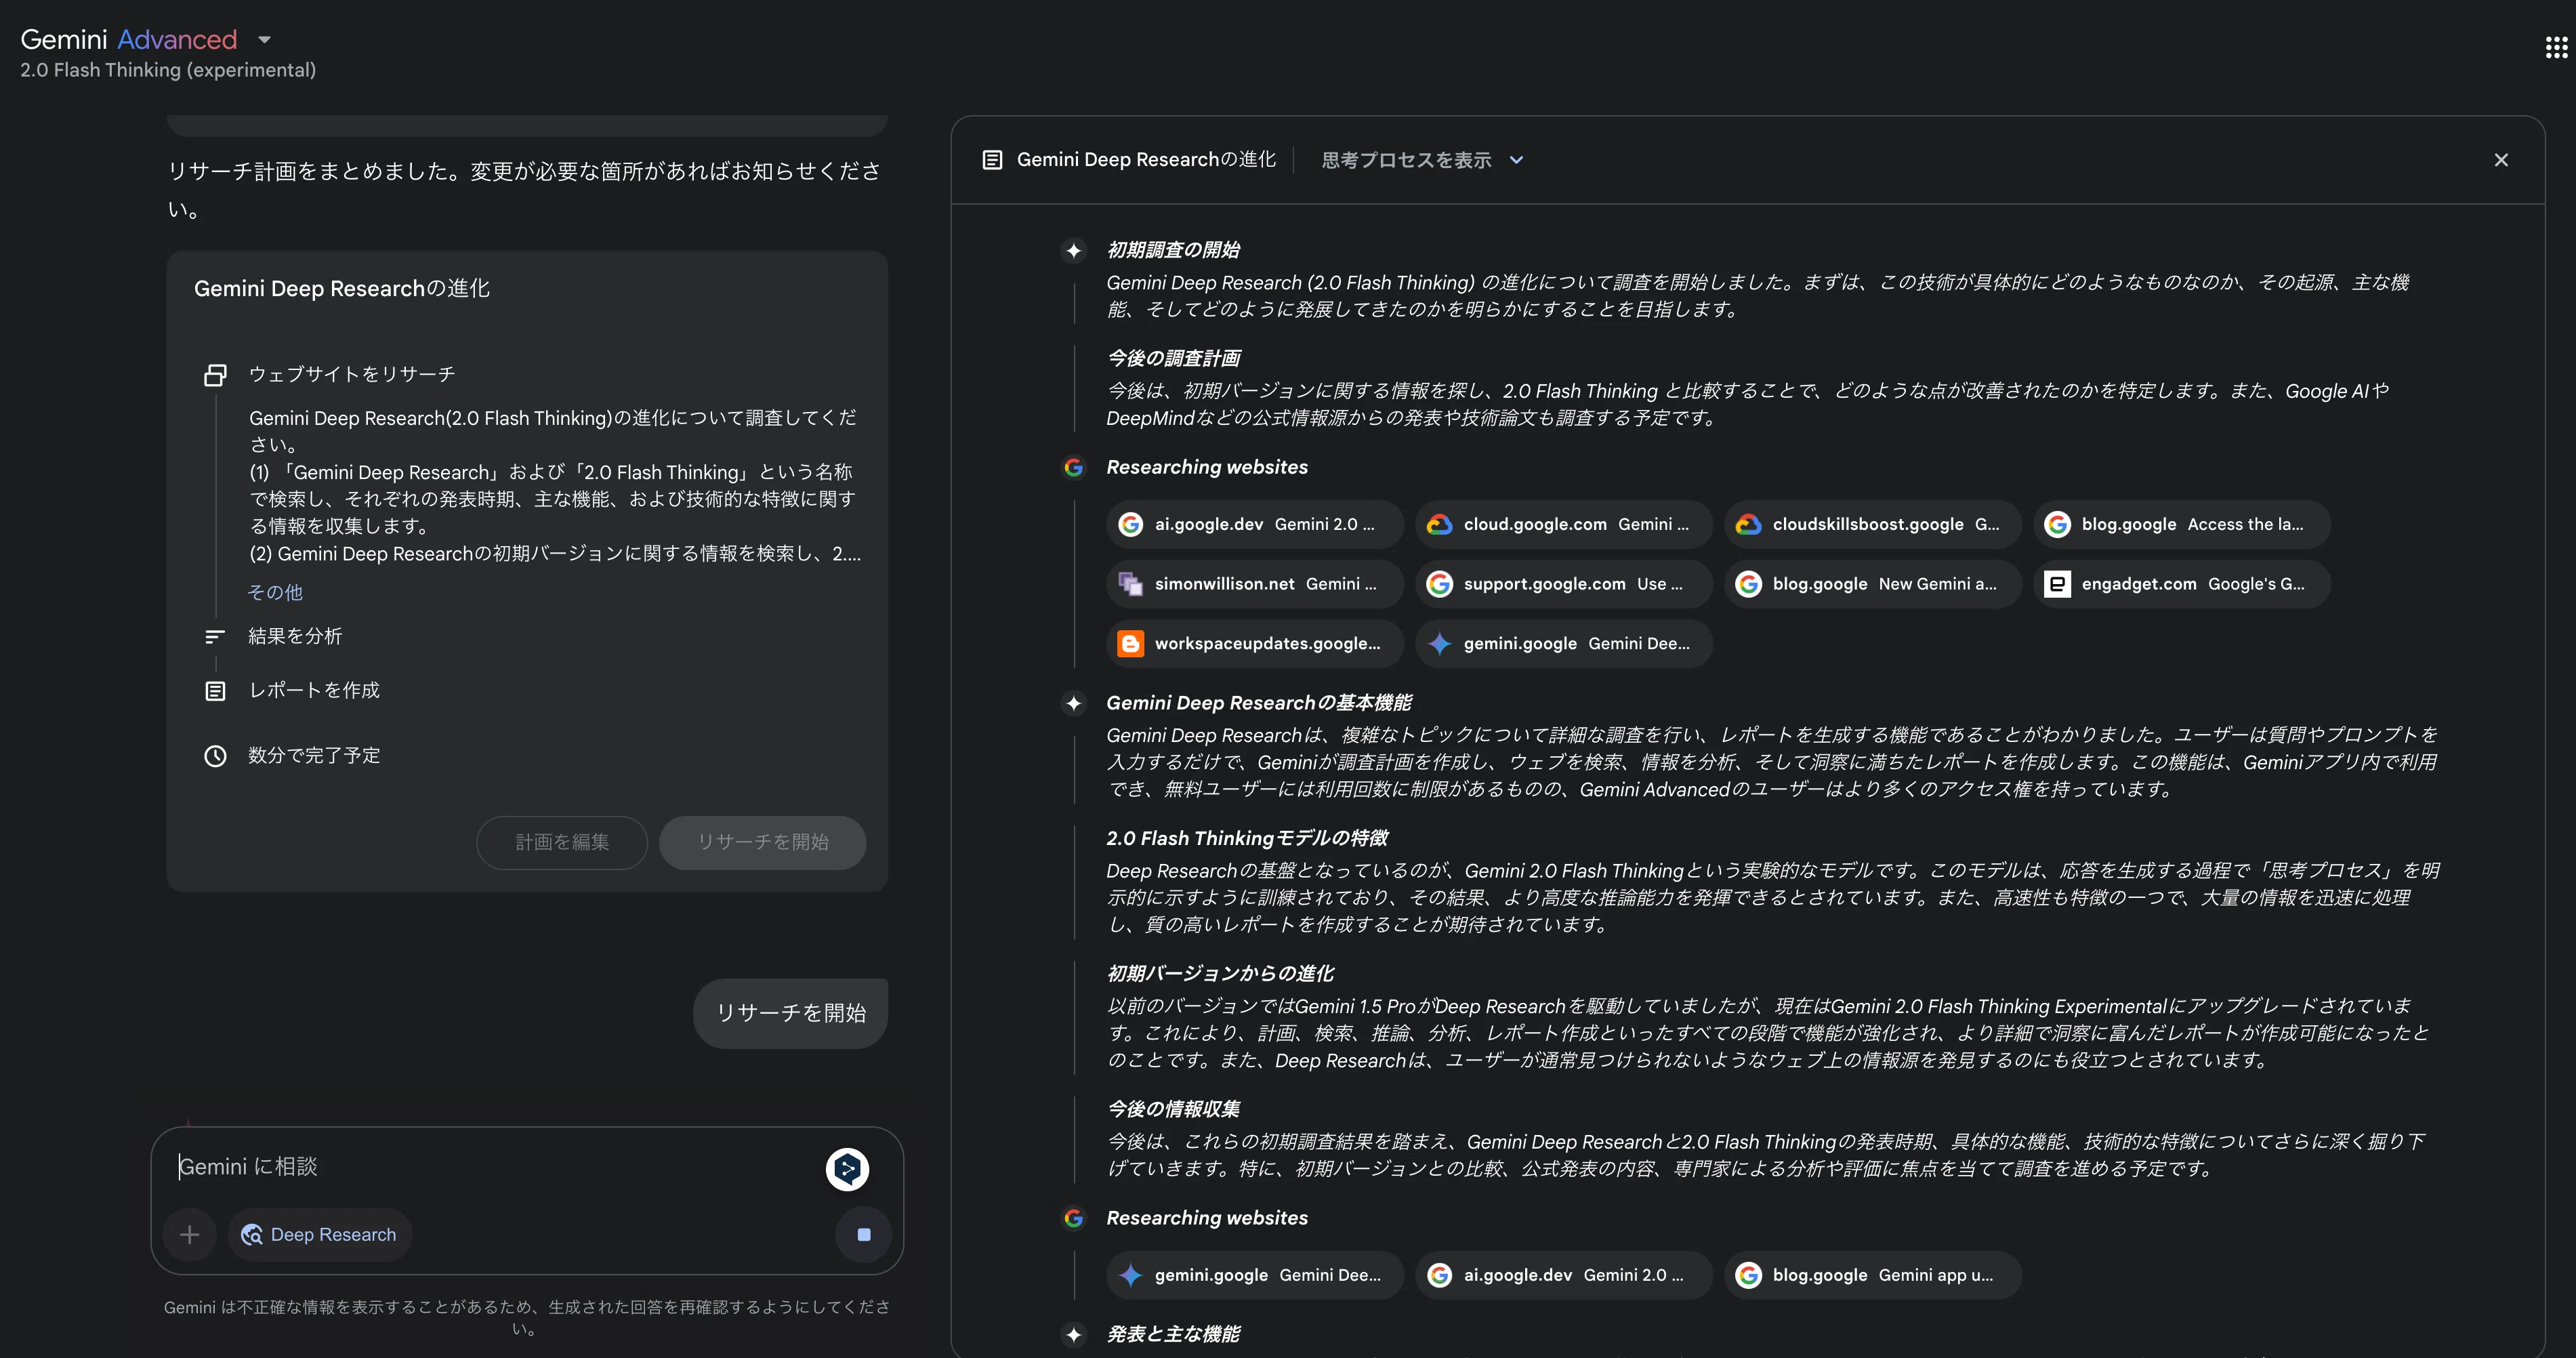Click the 初期バージョンからの進化 heading

[x=1220, y=973]
